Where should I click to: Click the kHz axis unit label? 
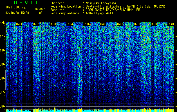click(x=3, y=23)
